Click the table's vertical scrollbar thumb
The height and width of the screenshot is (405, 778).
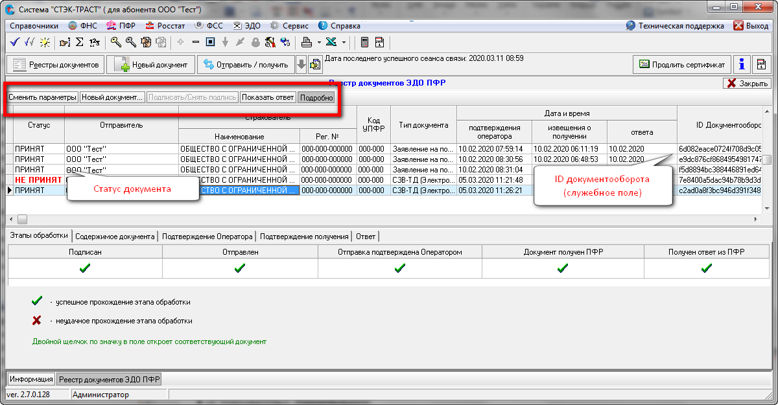766,160
